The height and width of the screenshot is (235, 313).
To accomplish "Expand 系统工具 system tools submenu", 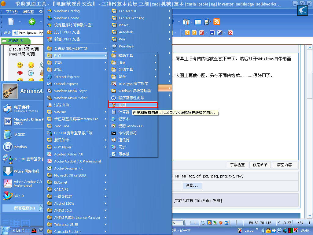I will pyautogui.click(x=133, y=70).
